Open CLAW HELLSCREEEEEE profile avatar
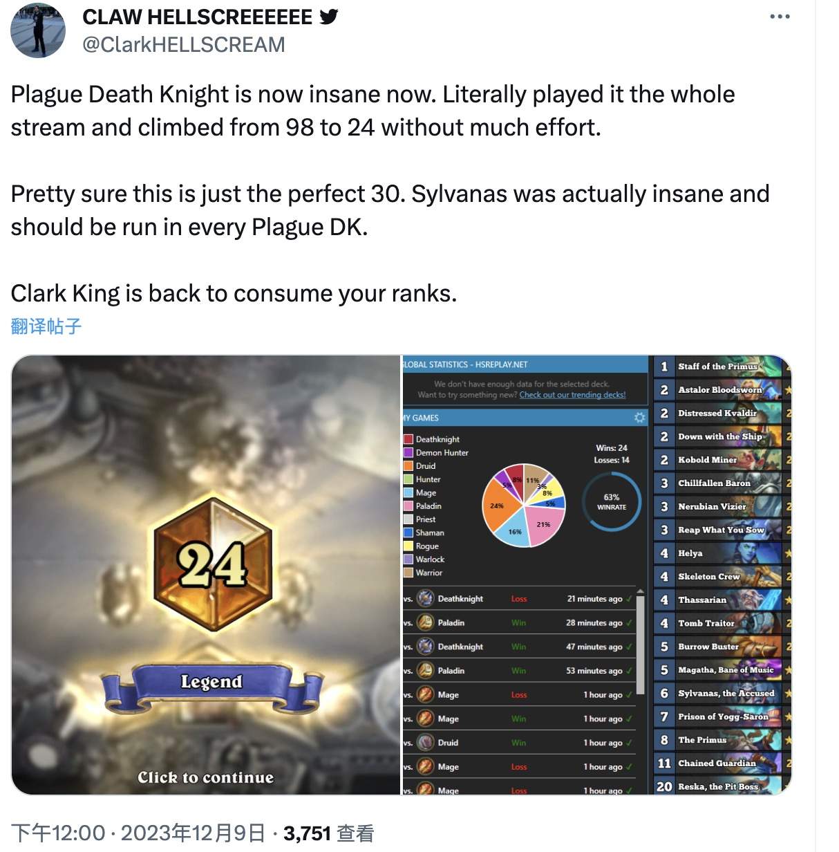This screenshot has width=839, height=852. [x=38, y=30]
